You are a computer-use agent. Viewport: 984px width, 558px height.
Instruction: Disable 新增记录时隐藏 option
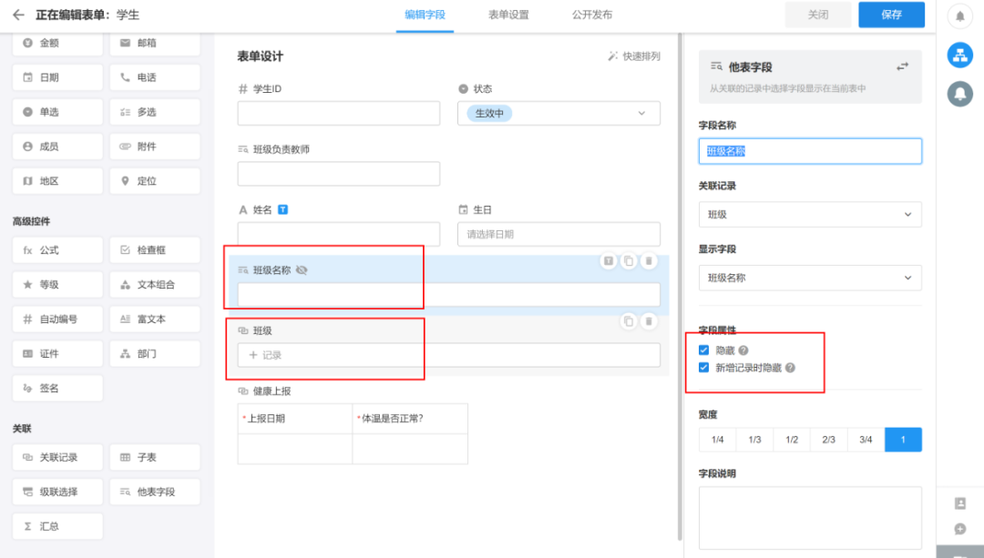point(703,367)
